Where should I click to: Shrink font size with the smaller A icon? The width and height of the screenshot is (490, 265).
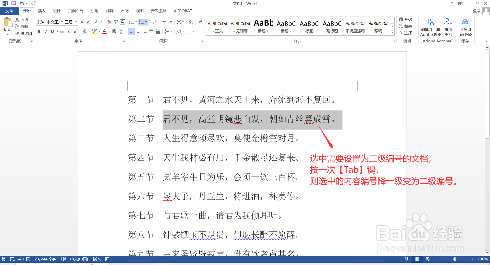coord(88,22)
